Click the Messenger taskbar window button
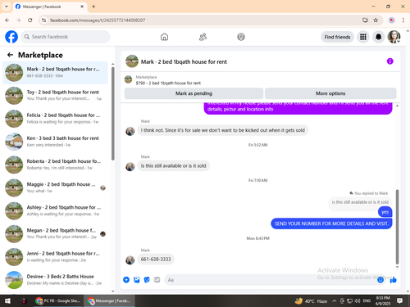Screen dimensions: 410x307 pyautogui.click(x=109, y=300)
